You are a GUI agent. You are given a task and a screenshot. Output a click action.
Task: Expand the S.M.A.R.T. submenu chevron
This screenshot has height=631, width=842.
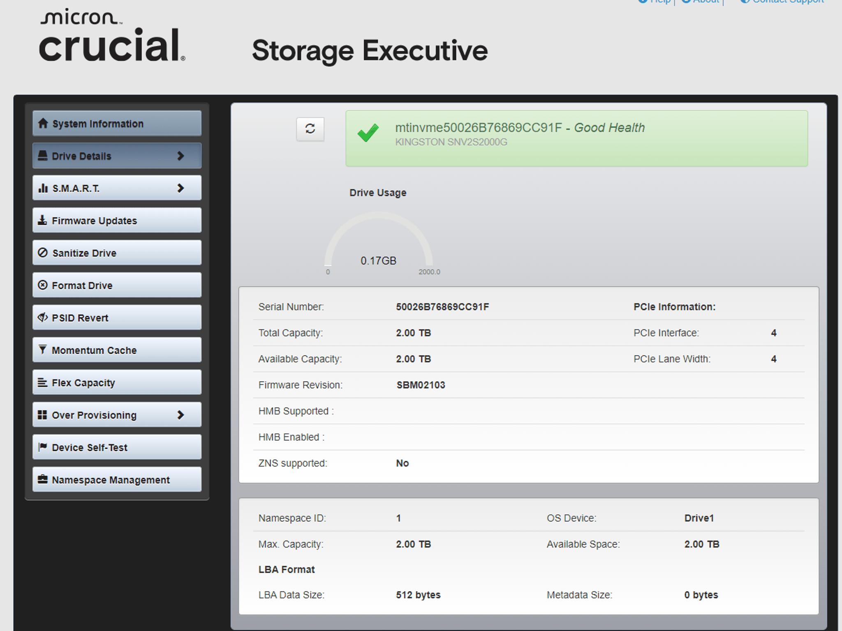coord(180,188)
